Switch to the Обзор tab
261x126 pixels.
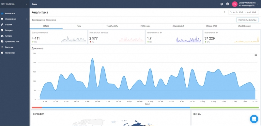[x=46, y=26]
